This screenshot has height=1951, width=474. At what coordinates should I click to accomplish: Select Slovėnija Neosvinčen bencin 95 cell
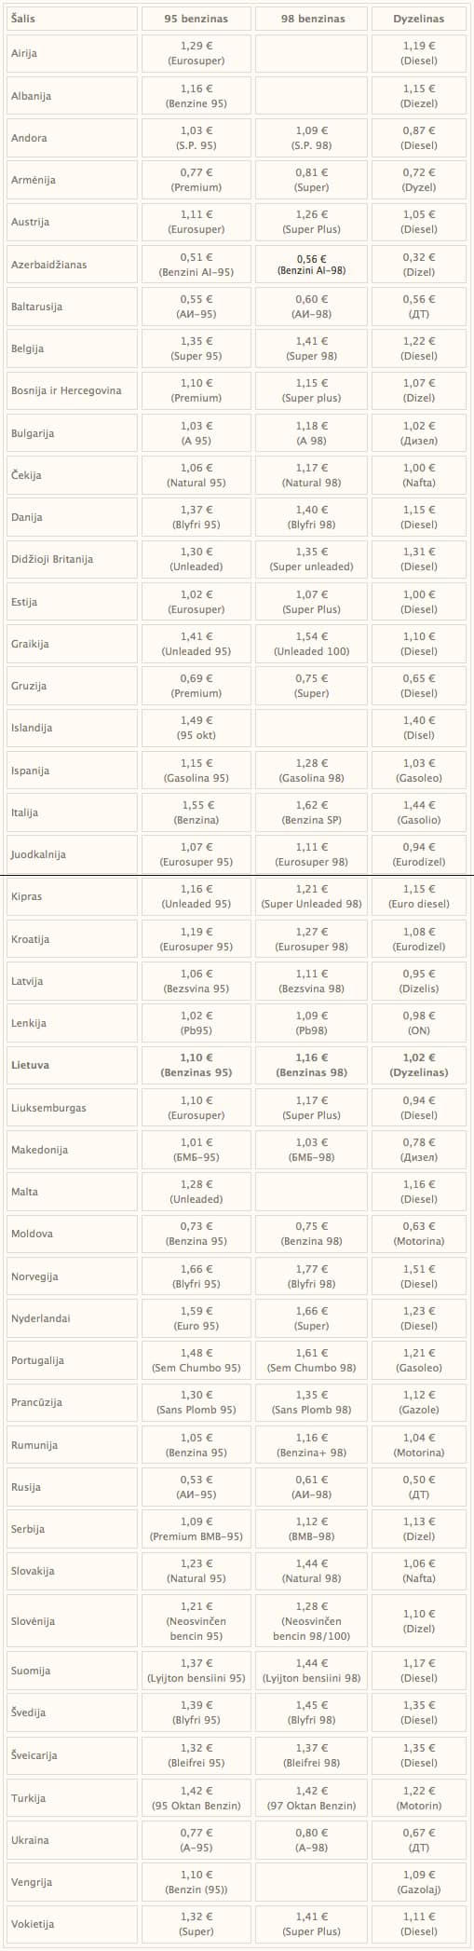[196, 1621]
